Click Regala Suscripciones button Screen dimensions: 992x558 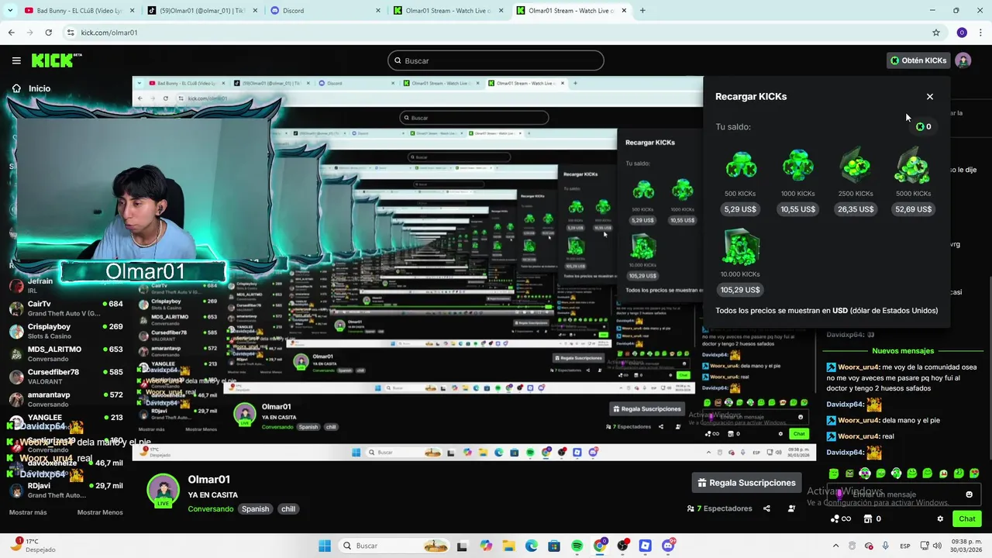click(x=747, y=483)
